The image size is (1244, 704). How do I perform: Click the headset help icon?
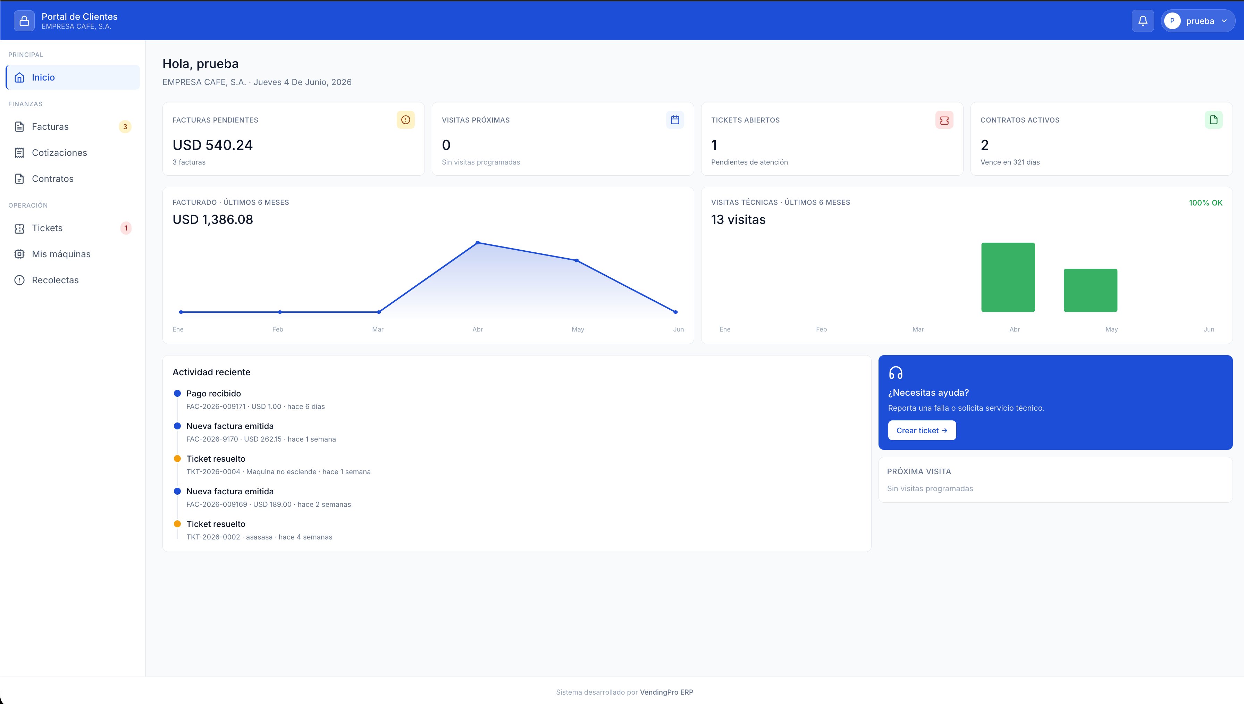pyautogui.click(x=896, y=373)
